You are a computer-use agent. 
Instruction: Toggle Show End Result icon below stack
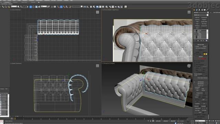198,41
